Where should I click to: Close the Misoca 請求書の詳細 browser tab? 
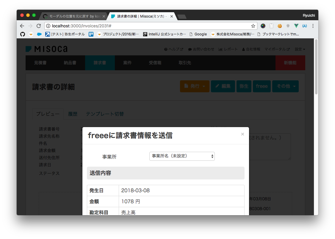coord(172,16)
